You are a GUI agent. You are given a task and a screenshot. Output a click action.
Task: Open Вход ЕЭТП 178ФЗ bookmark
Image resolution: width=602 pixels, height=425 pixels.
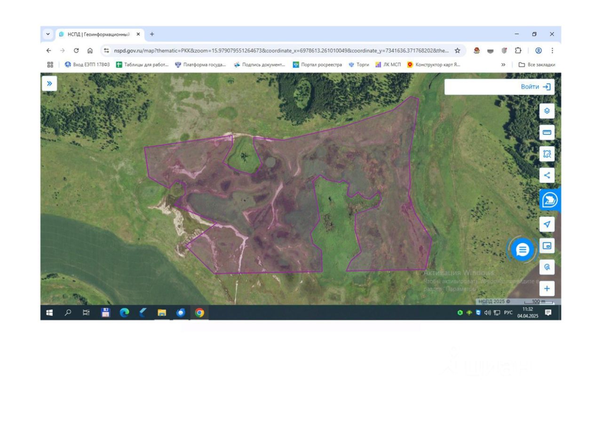(x=87, y=64)
